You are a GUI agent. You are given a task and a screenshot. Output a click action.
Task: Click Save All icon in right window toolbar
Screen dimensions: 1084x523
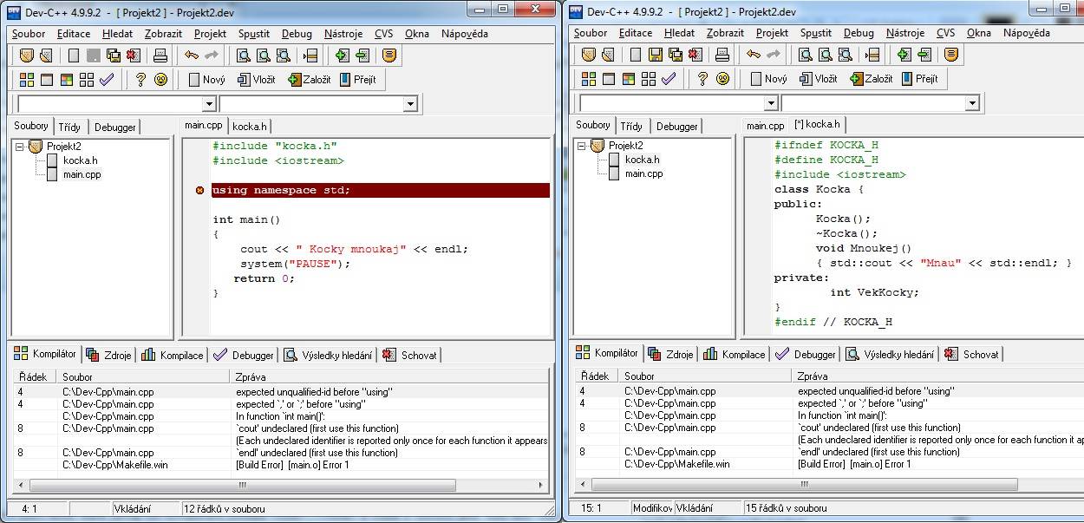(675, 55)
